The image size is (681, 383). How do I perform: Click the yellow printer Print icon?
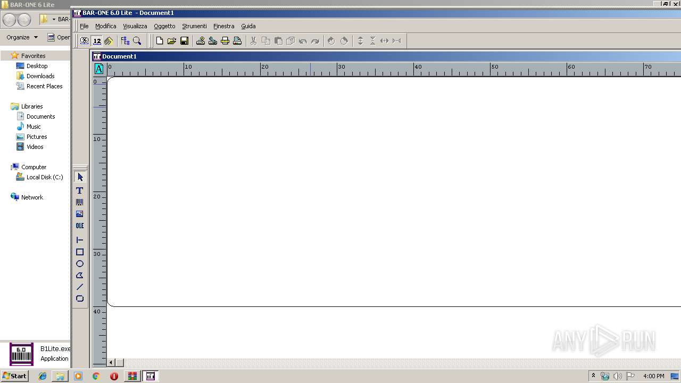click(225, 41)
